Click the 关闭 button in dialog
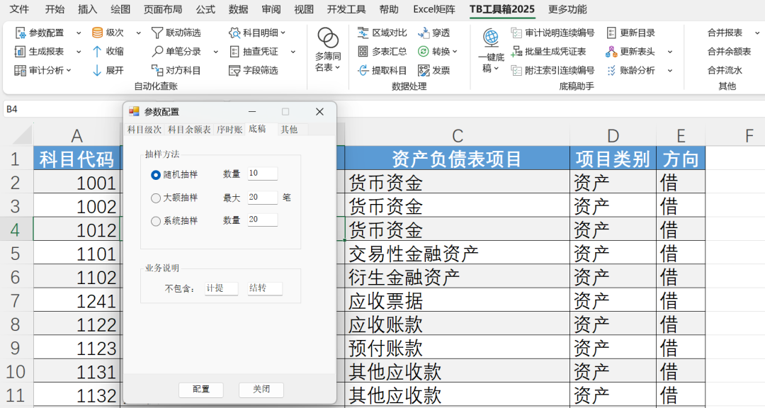 pos(261,390)
